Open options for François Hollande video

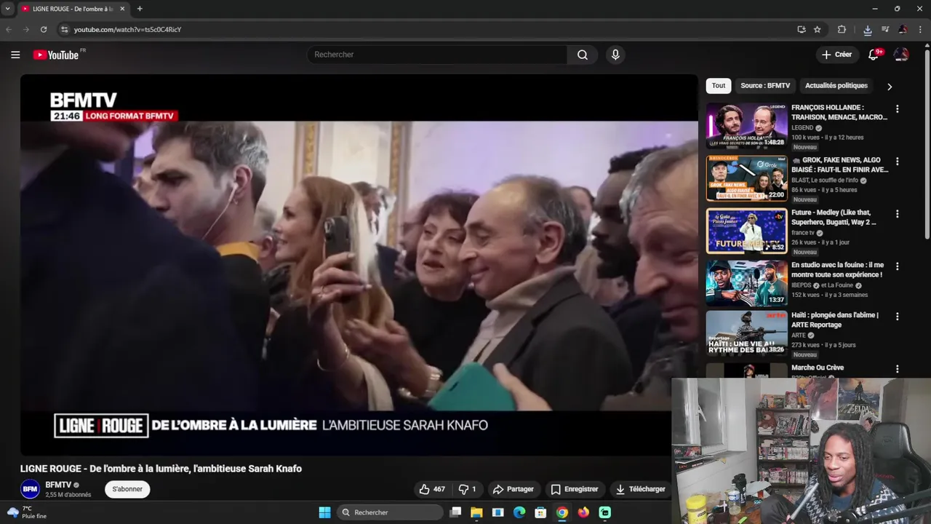897,108
